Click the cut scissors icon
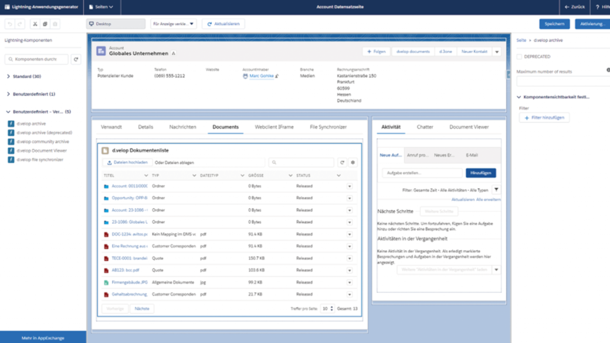 tap(35, 24)
